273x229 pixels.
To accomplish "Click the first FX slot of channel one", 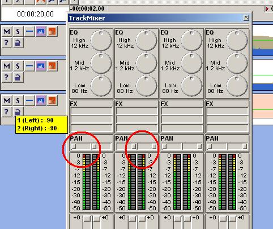I will pyautogui.click(x=91, y=111).
